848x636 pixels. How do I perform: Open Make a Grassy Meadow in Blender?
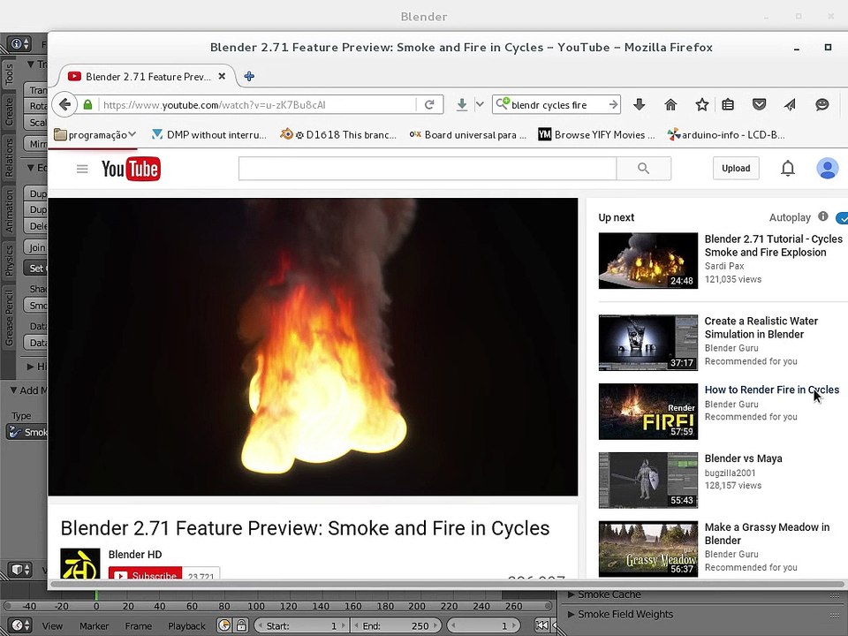click(767, 534)
